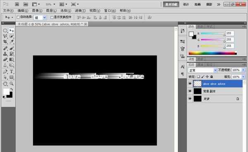
Task: Click the foreground color swatch in the toolbox
Action: pyautogui.click(x=6, y=92)
